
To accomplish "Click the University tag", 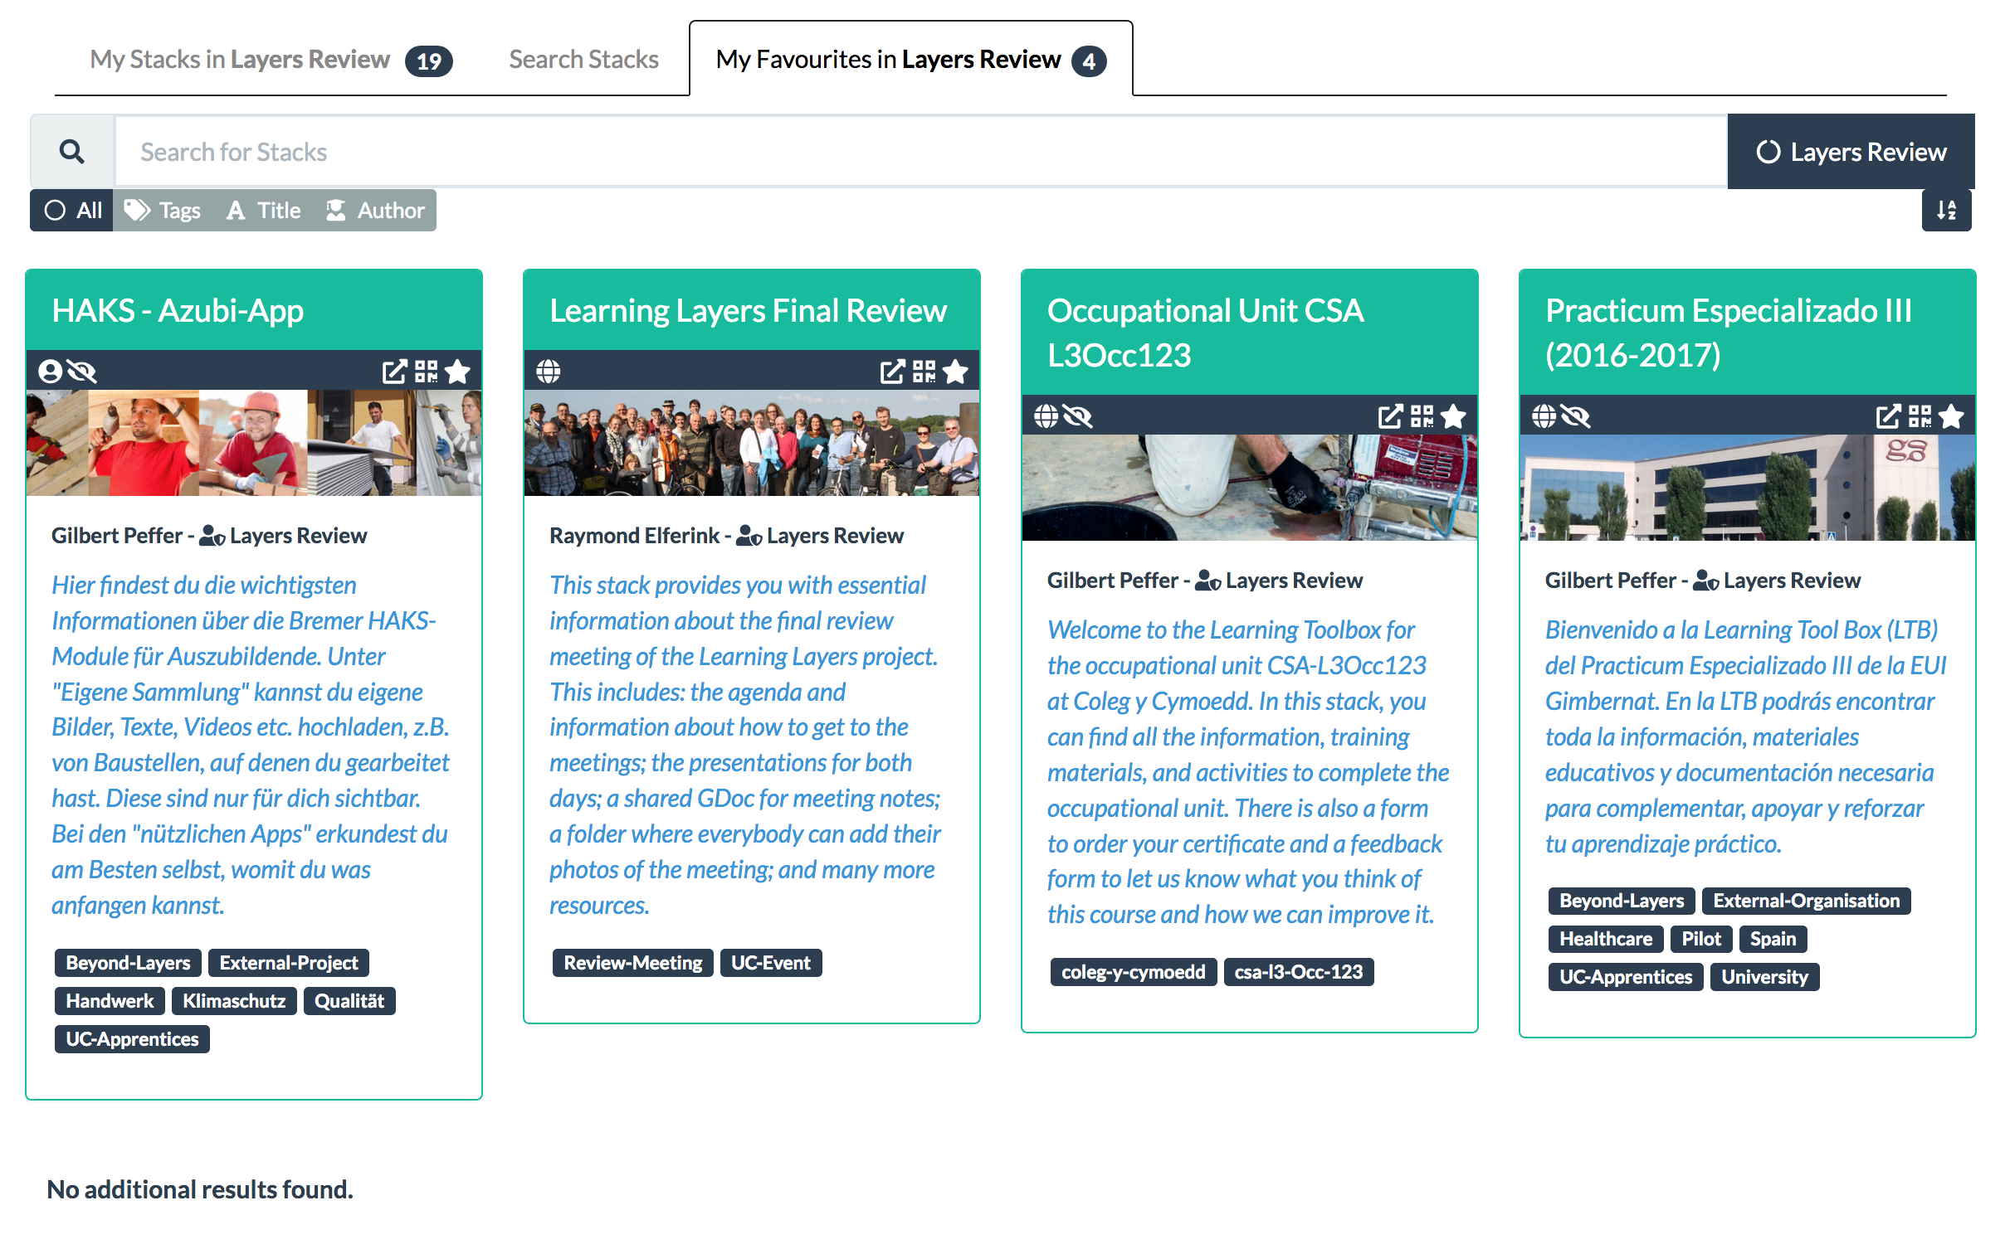I will (x=1764, y=977).
